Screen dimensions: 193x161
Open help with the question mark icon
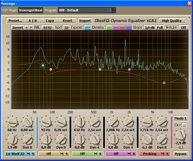[189, 18]
